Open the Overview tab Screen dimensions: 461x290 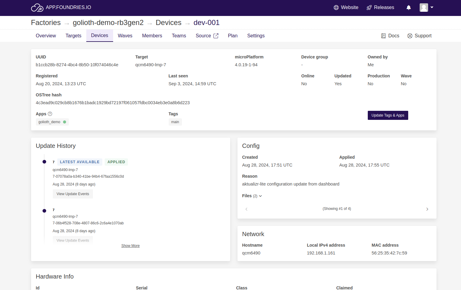click(46, 36)
